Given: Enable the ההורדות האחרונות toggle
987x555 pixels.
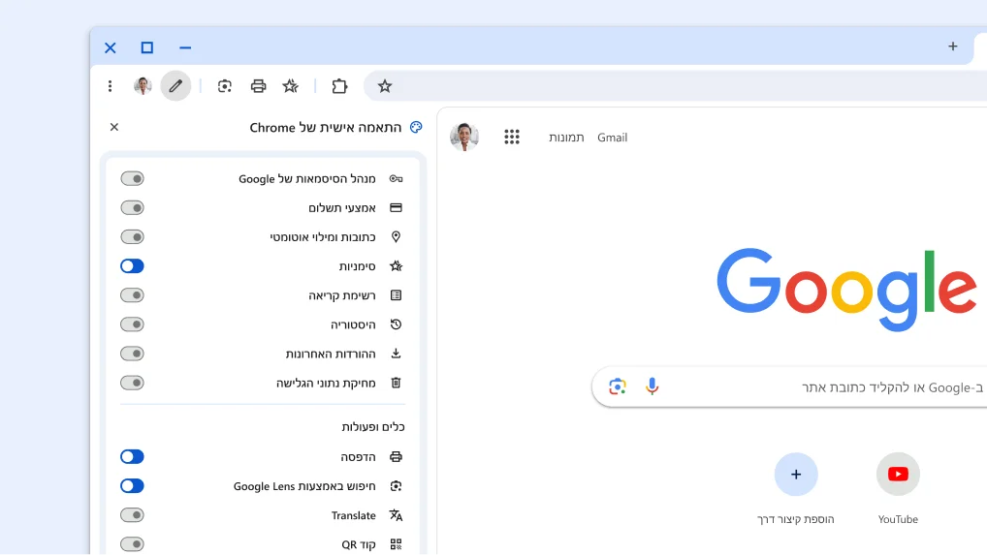Looking at the screenshot, I should [132, 354].
